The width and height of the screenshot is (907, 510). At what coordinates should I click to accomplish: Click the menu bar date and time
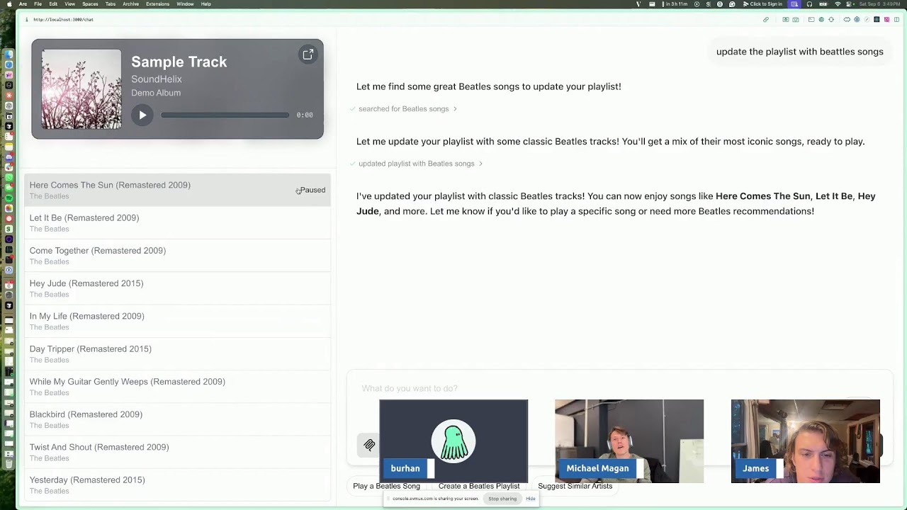click(x=879, y=4)
